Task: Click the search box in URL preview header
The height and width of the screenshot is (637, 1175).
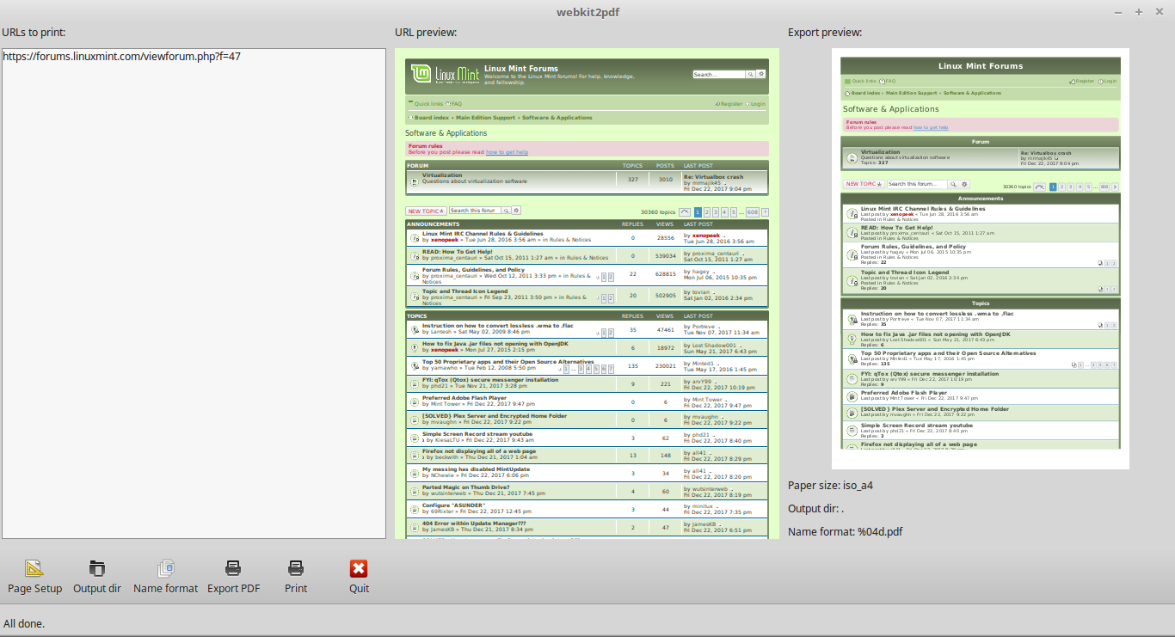Action: pos(719,75)
